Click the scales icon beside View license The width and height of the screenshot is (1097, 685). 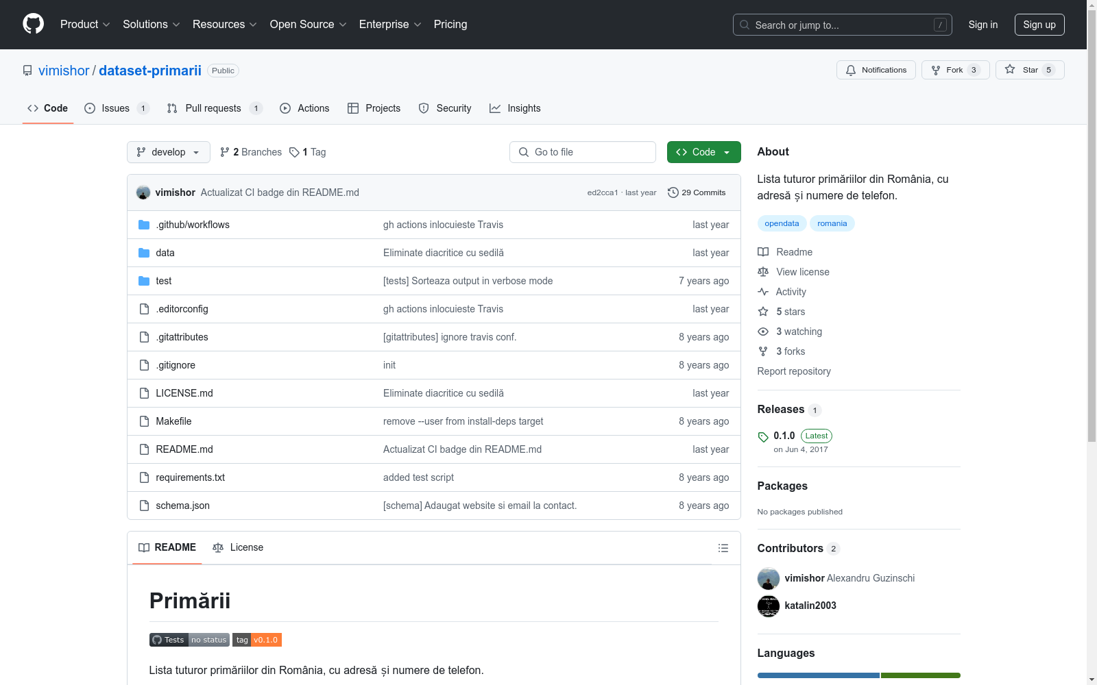point(763,272)
